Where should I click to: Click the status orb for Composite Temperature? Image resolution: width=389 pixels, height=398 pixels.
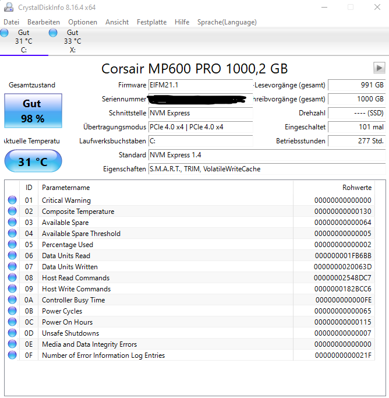point(12,211)
